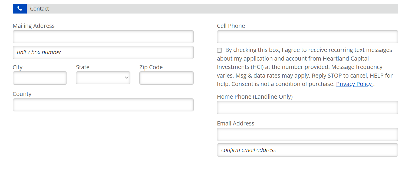
Task: Click the Contact section header bar
Action: (212, 9)
